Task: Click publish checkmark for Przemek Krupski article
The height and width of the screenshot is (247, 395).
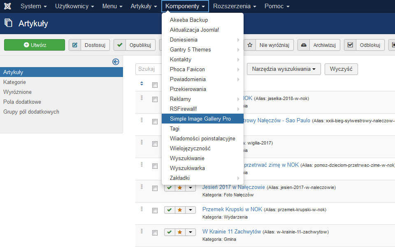Action: click(x=170, y=210)
